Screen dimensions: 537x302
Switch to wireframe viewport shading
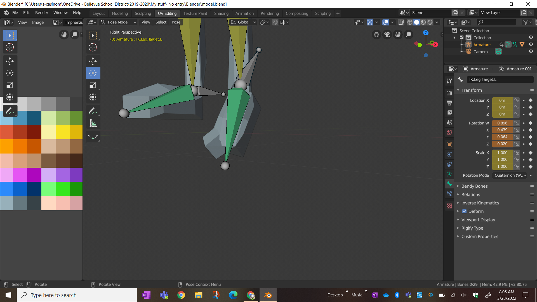point(410,22)
